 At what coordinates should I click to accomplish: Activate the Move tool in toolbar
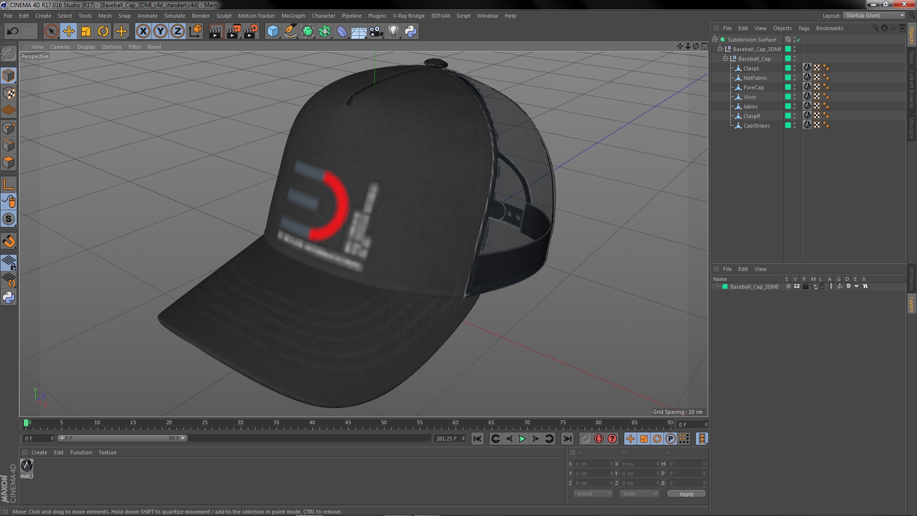tap(68, 32)
